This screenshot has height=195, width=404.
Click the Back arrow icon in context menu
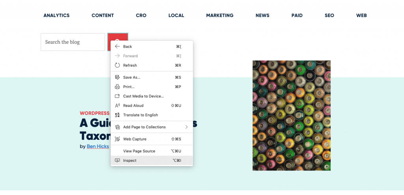(117, 47)
